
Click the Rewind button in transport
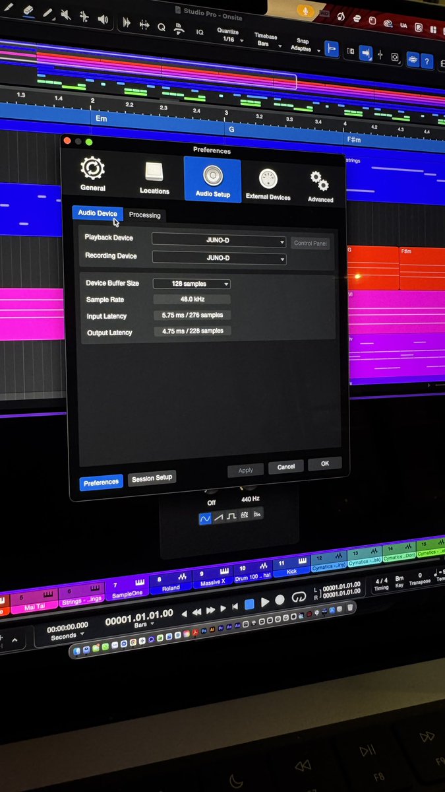coord(196,612)
